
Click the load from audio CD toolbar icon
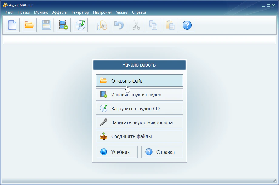[x=80, y=25]
